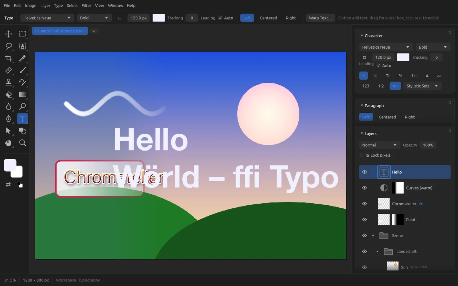Screen dimensions: 458x286
Task: Select the Zoom tool
Action: (22, 143)
